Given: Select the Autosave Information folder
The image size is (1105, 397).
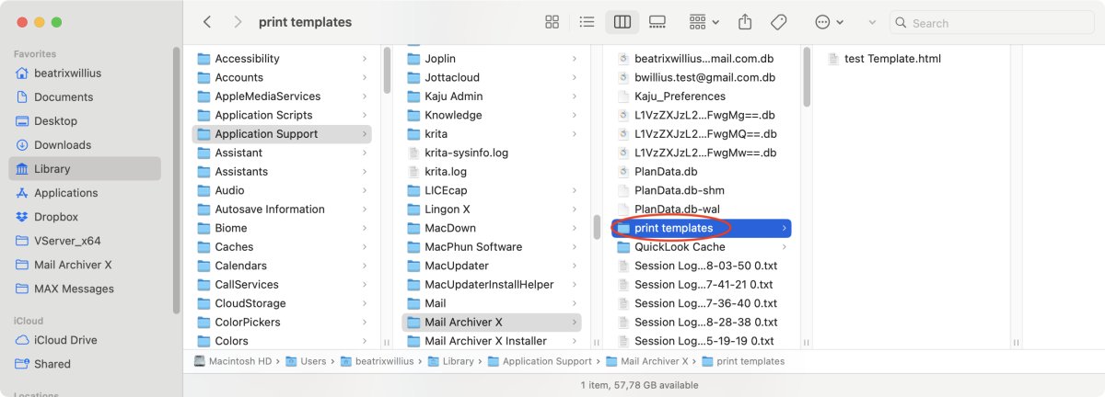Looking at the screenshot, I should pos(282,210).
